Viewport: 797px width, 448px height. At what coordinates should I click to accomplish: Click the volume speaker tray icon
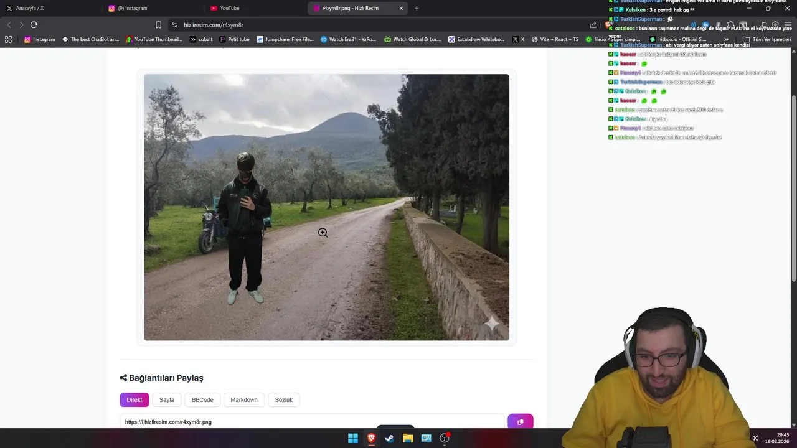point(755,438)
